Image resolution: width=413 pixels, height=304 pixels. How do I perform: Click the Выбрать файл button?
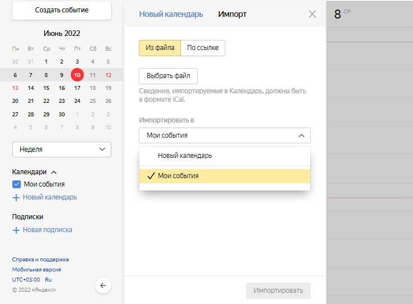pos(168,76)
